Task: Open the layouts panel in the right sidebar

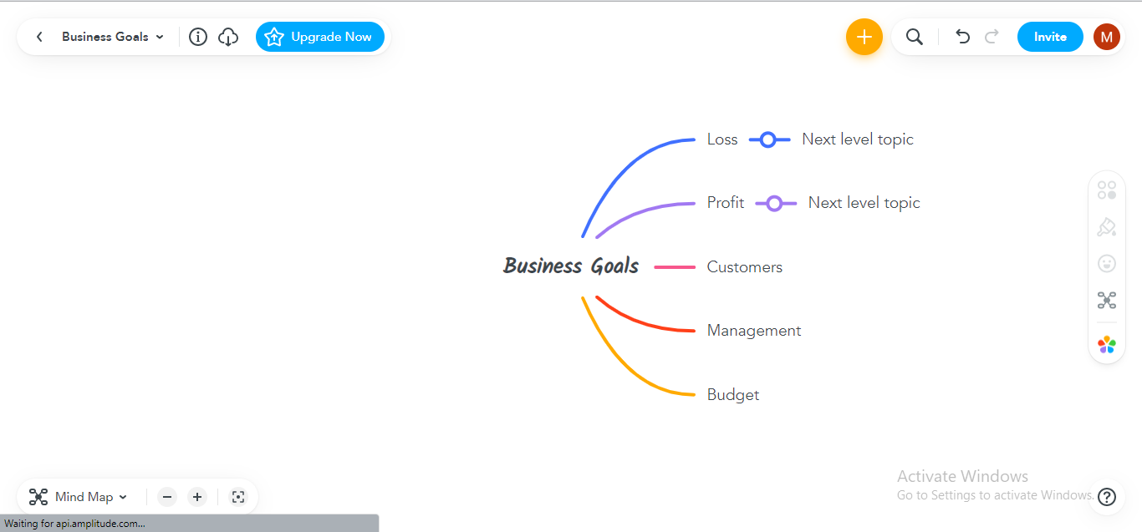Action: pyautogui.click(x=1106, y=190)
